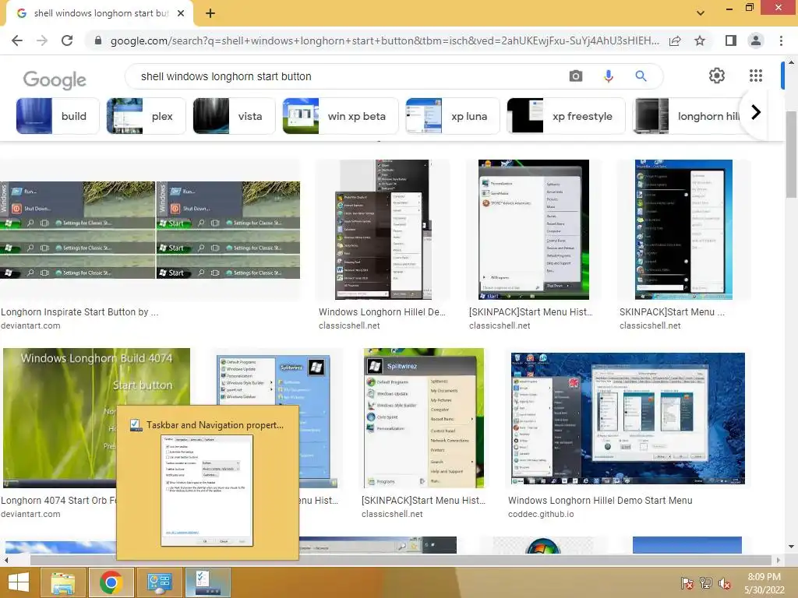This screenshot has width=798, height=598.
Task: Click the Taskbar and Navigation properties preview
Action: click(x=207, y=483)
